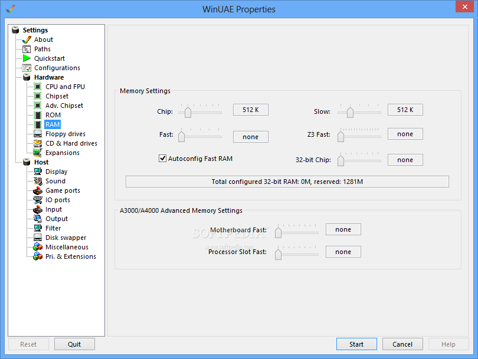
Task: Click the Settings root disk icon
Action: (15, 30)
